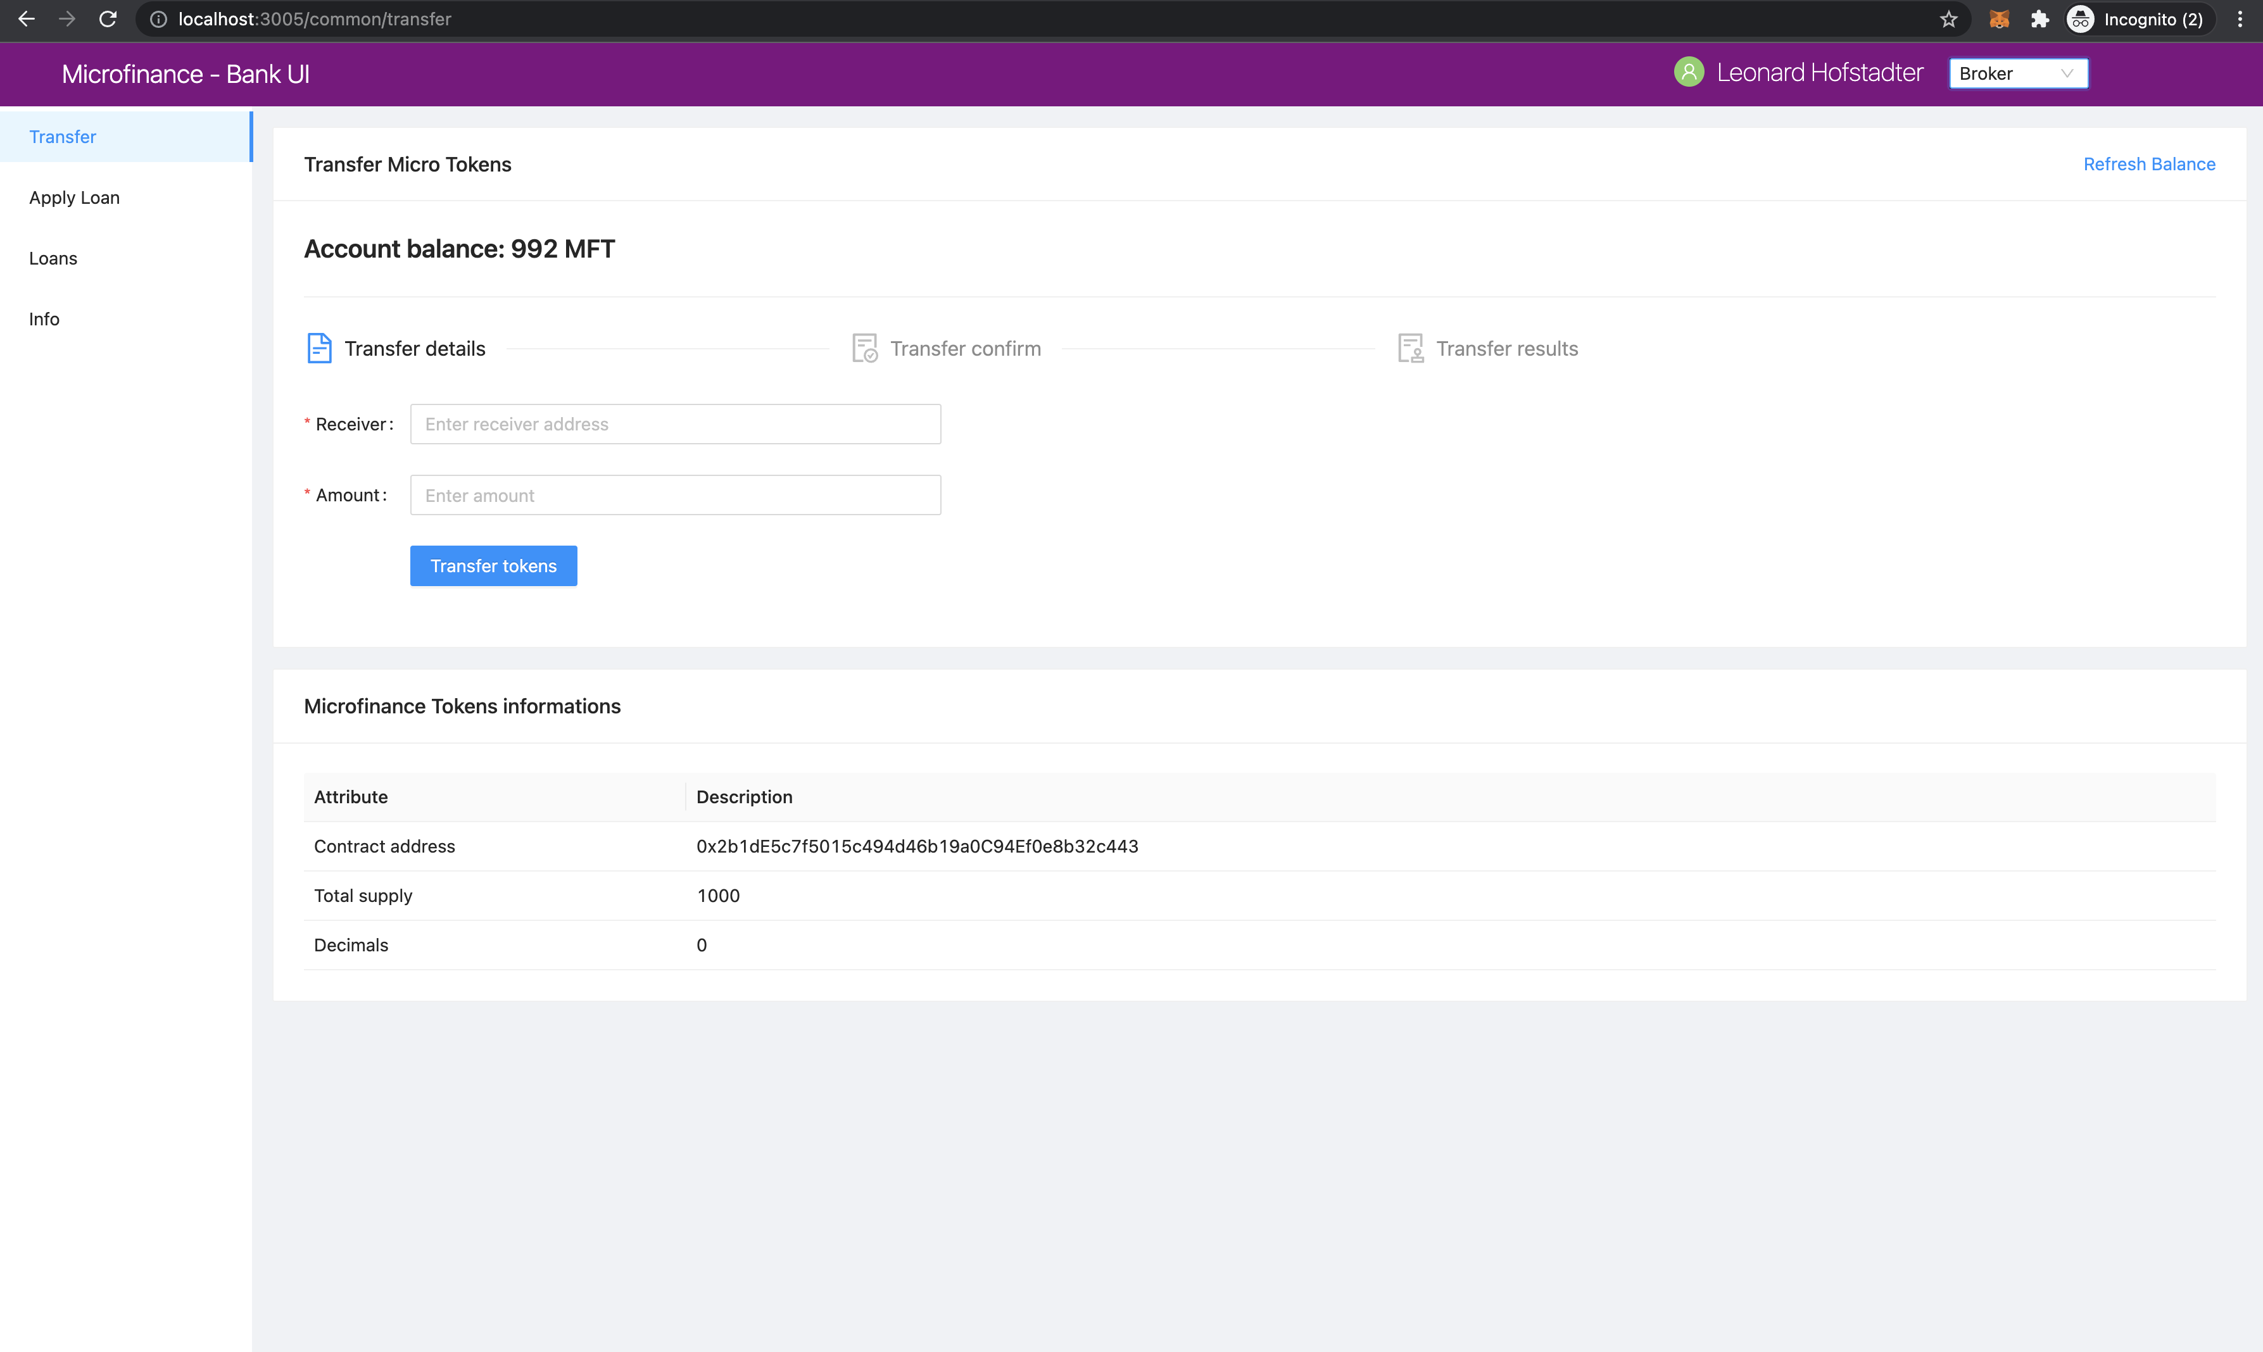Click the localhost address bar URL
The height and width of the screenshot is (1352, 2263).
click(x=315, y=19)
